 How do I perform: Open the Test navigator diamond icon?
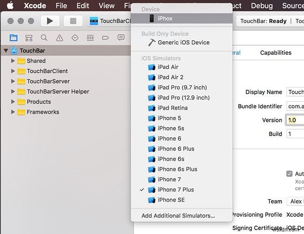[75, 38]
